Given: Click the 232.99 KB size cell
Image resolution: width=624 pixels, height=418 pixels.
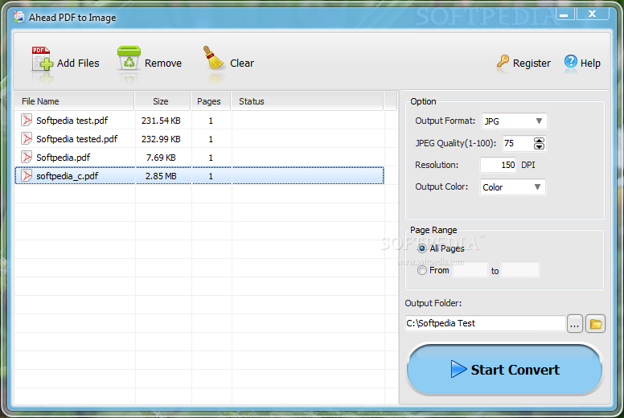Looking at the screenshot, I should [161, 139].
